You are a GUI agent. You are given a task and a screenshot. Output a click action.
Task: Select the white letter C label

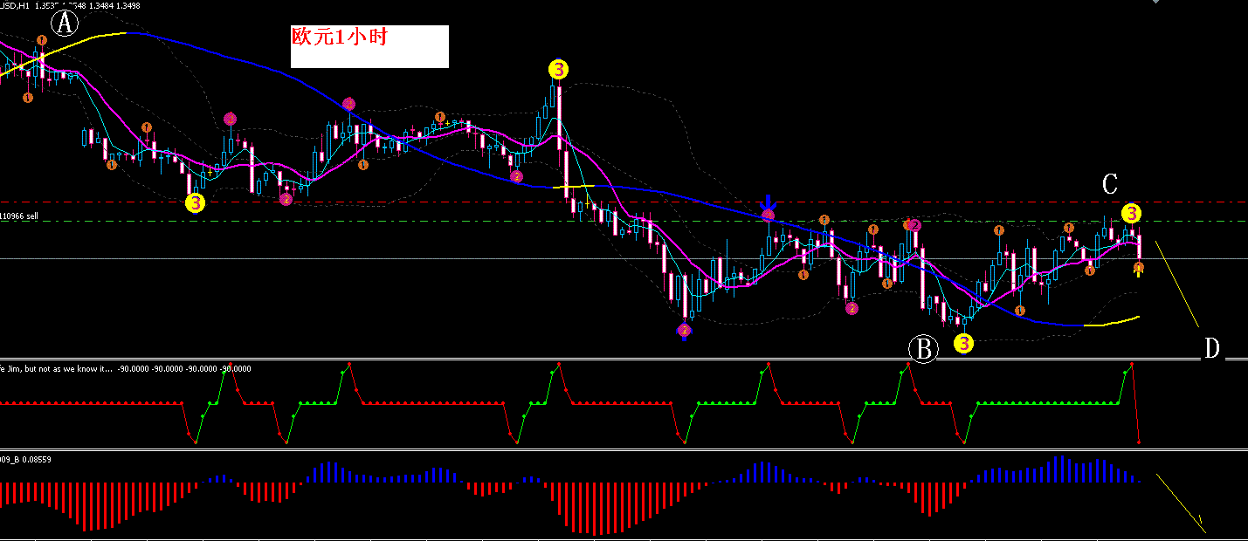click(1109, 184)
